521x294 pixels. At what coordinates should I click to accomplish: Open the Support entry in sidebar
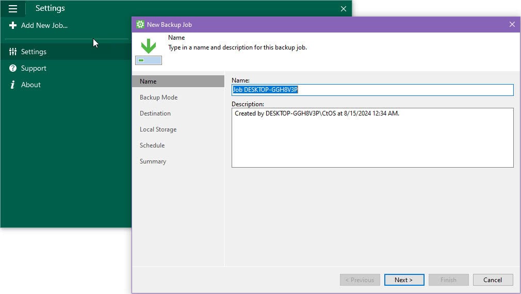coord(66,68)
